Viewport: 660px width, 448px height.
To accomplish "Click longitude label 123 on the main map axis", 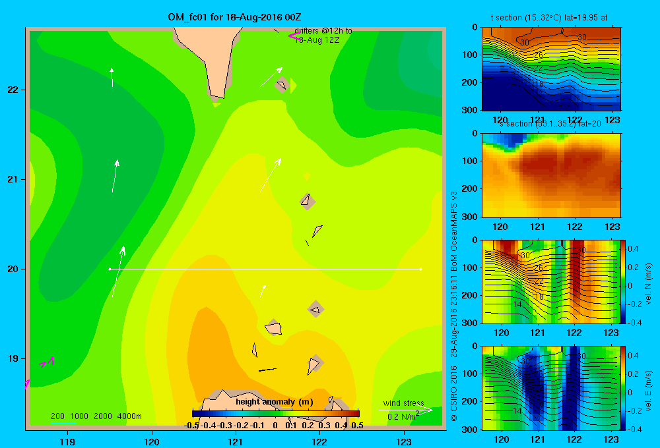I will pyautogui.click(x=404, y=441).
